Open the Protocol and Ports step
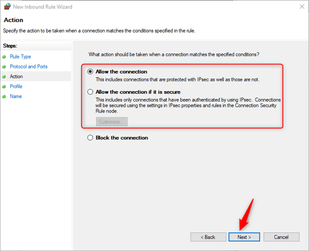 coord(29,67)
